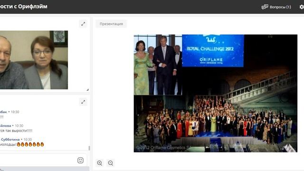304x171 pixels.
Task: Select the Презентация tab
Action: (x=111, y=24)
